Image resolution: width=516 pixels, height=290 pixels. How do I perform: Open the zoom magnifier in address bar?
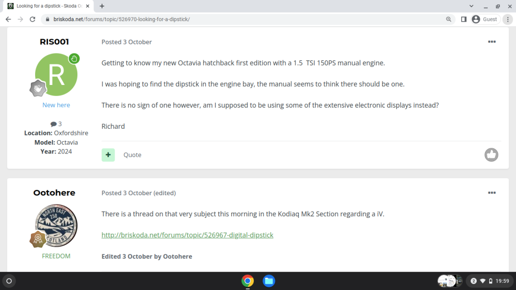(x=448, y=20)
